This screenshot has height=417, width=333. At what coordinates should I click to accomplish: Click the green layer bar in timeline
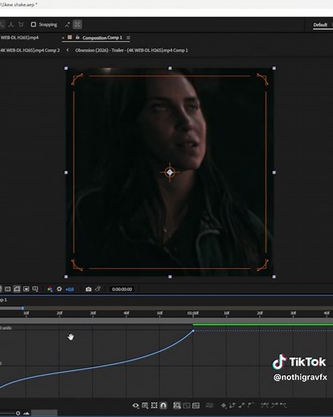pyautogui.click(x=263, y=325)
